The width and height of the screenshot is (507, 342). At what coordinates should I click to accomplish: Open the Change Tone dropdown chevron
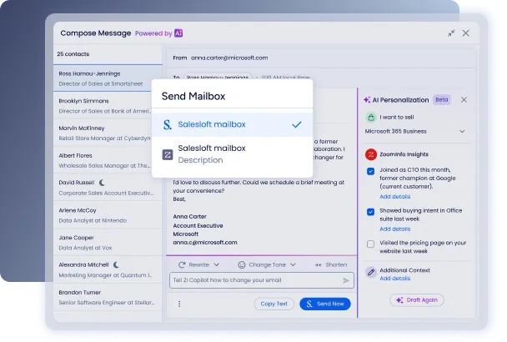click(x=293, y=265)
